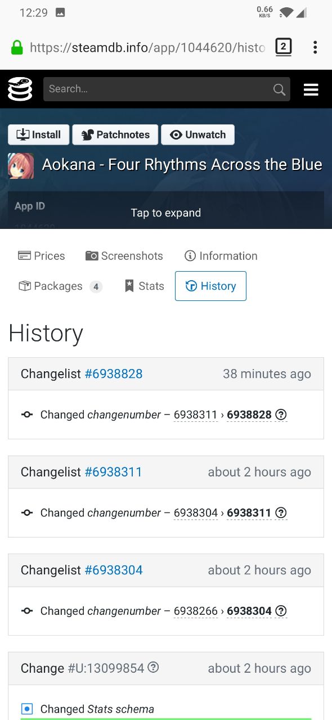
Task: Select the Information tab
Action: [x=221, y=256]
